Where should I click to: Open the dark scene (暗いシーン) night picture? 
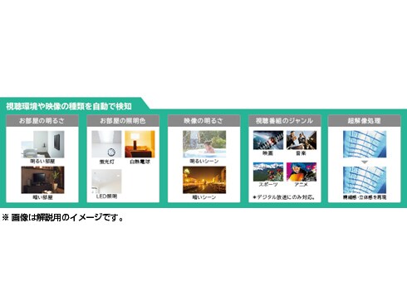(x=204, y=180)
